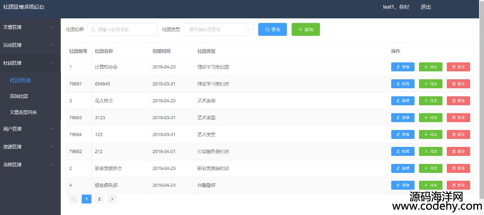Edit the club numbered 79683
The width and height of the screenshot is (484, 215).
[402, 117]
